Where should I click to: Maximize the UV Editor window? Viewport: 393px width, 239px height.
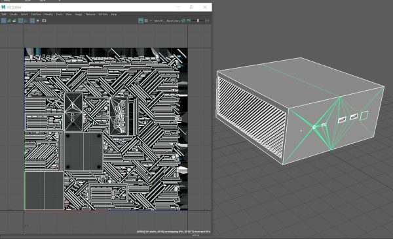coord(191,7)
